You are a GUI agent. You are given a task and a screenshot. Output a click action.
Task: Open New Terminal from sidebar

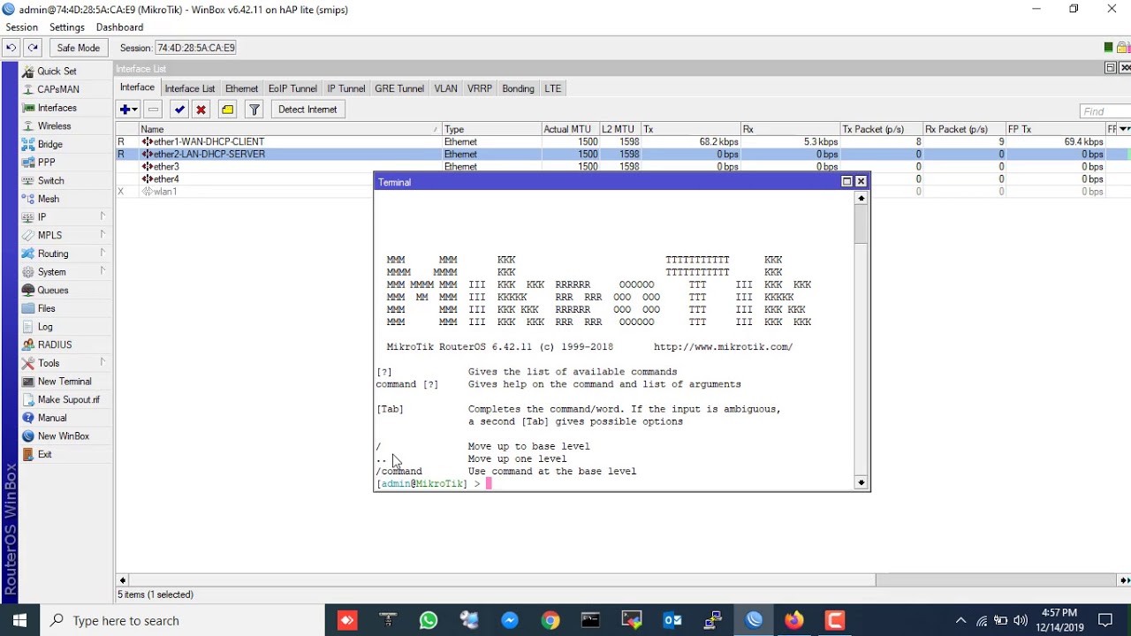(65, 382)
